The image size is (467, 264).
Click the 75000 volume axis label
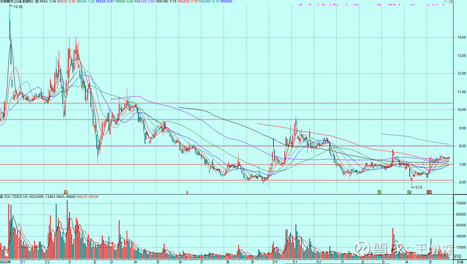click(461, 203)
